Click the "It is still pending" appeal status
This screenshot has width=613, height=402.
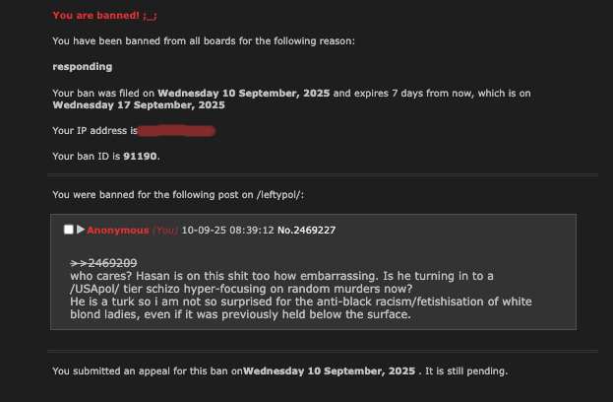466,371
